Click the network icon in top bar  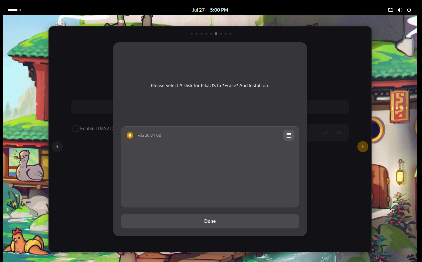coord(391,10)
